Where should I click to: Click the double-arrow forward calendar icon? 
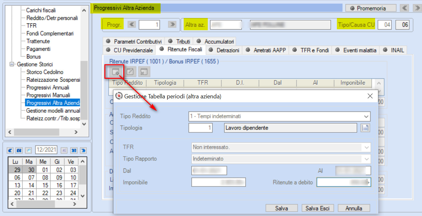pos(74,150)
